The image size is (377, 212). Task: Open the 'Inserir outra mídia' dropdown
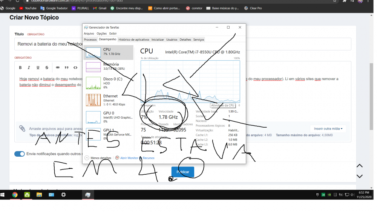tap(328, 129)
